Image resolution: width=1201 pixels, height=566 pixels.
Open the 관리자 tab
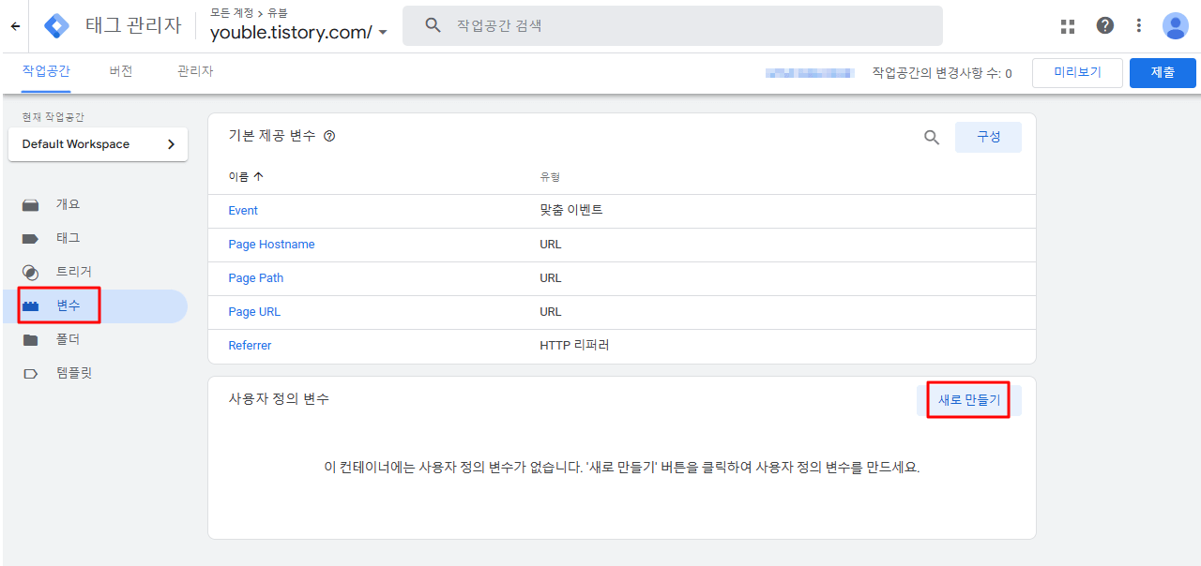193,69
